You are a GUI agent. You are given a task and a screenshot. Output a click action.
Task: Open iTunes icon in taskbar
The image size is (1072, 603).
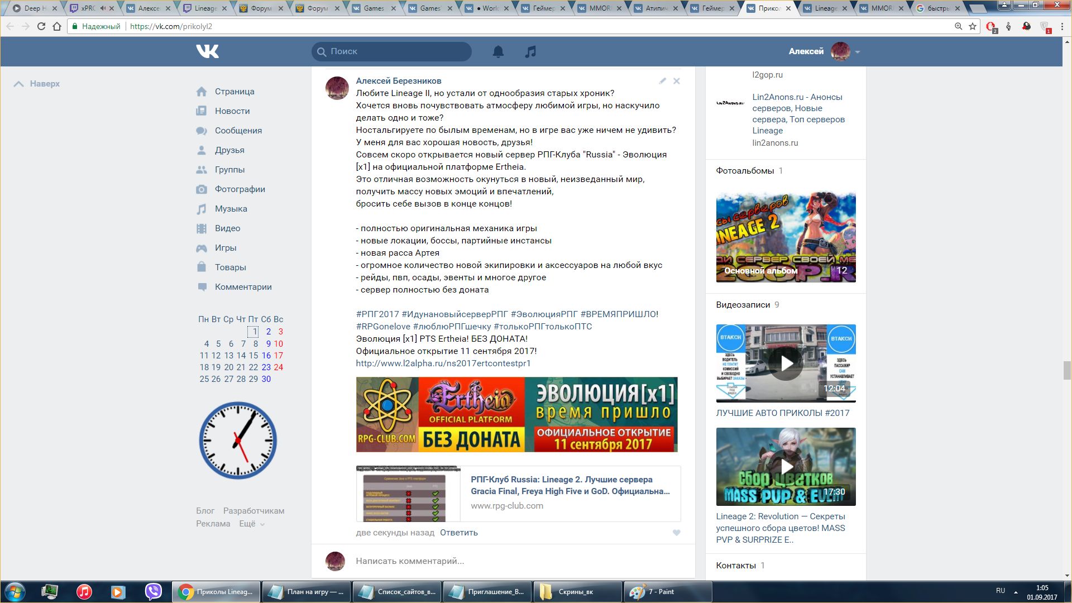click(x=84, y=592)
